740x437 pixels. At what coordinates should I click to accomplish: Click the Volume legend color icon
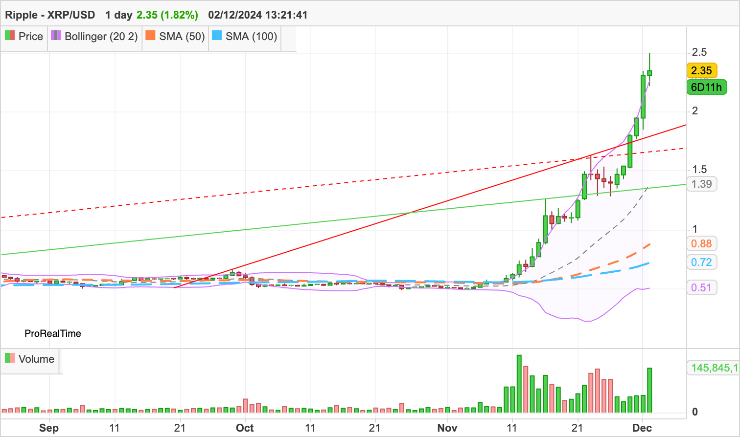pos(10,358)
